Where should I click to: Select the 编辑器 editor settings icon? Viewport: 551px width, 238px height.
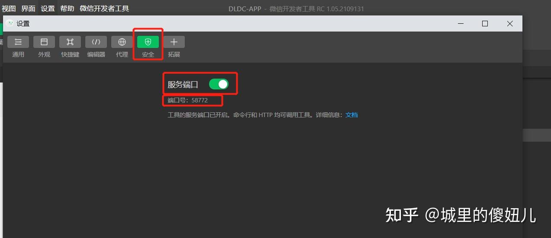click(x=96, y=42)
